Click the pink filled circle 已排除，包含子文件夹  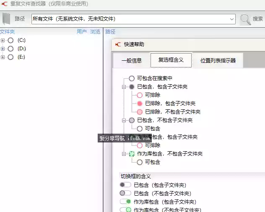click(x=140, y=103)
